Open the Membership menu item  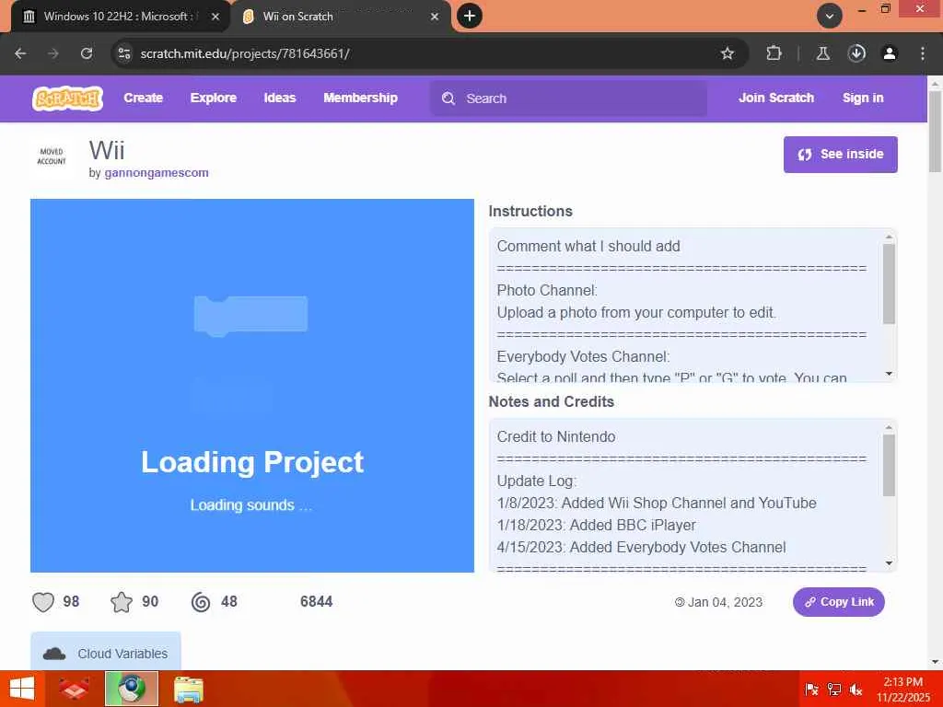[x=360, y=98]
